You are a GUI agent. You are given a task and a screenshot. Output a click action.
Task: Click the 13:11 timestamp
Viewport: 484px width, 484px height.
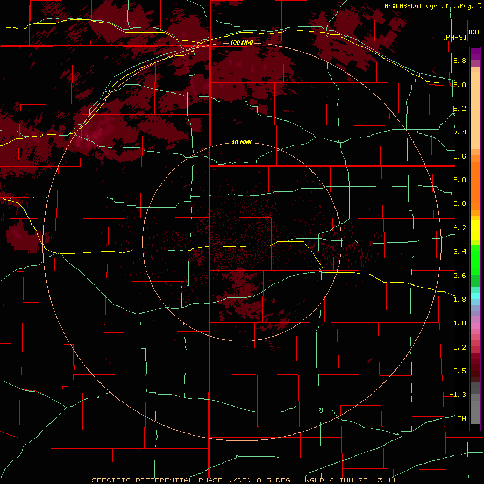(x=385, y=480)
